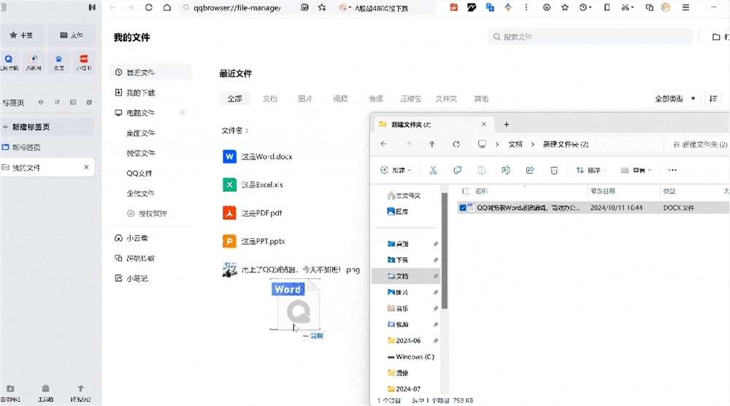
Task: Open Explorer more options ellipsis
Action: coord(672,170)
